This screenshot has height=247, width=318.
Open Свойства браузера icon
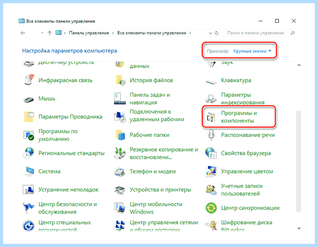point(211,153)
